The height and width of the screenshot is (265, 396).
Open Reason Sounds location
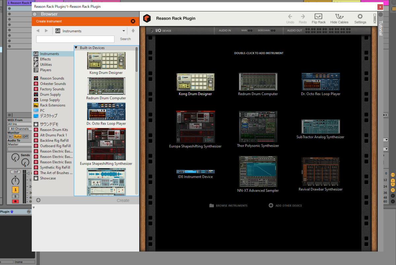coord(53,78)
